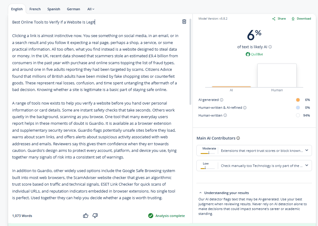Collapse the Understanding your results section
Image resolution: width=318 pixels, height=226 pixels.
[x=200, y=193]
